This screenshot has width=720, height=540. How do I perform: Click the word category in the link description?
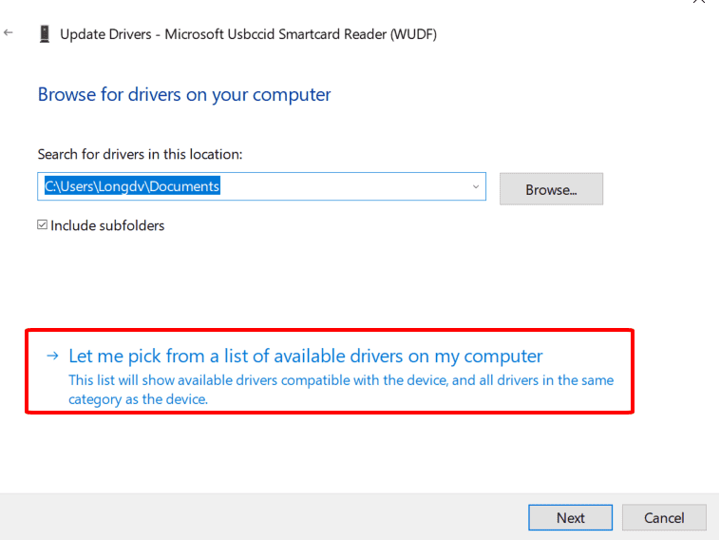96,399
